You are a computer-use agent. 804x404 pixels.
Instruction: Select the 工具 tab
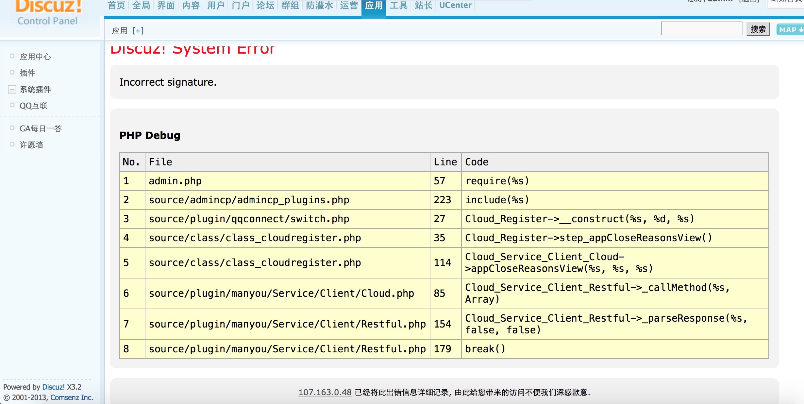[398, 5]
